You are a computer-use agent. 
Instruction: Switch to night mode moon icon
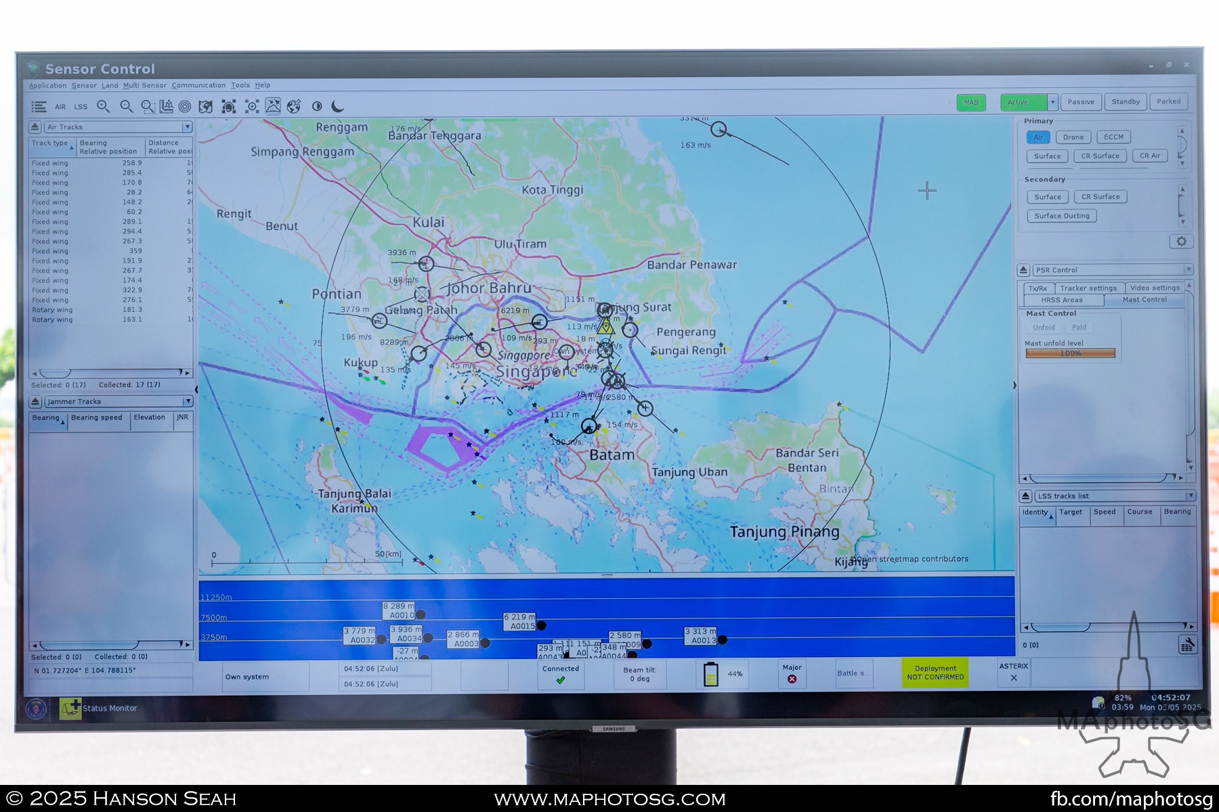pyautogui.click(x=338, y=106)
